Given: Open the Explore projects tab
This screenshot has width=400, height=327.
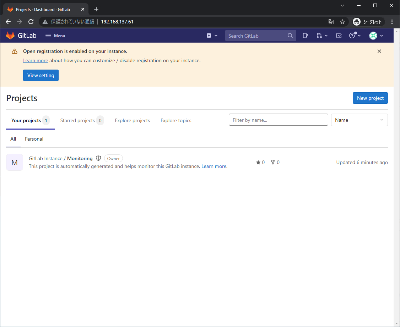Looking at the screenshot, I should point(133,120).
